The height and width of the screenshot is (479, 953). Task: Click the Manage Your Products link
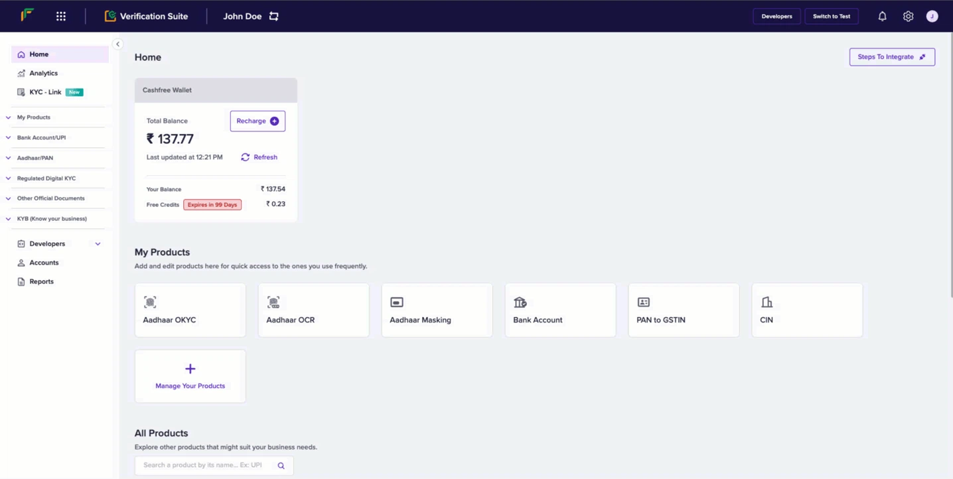pyautogui.click(x=190, y=386)
